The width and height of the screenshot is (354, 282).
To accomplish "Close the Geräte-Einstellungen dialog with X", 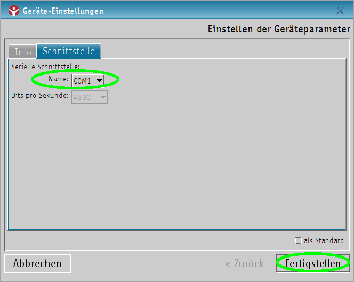I will [340, 11].
